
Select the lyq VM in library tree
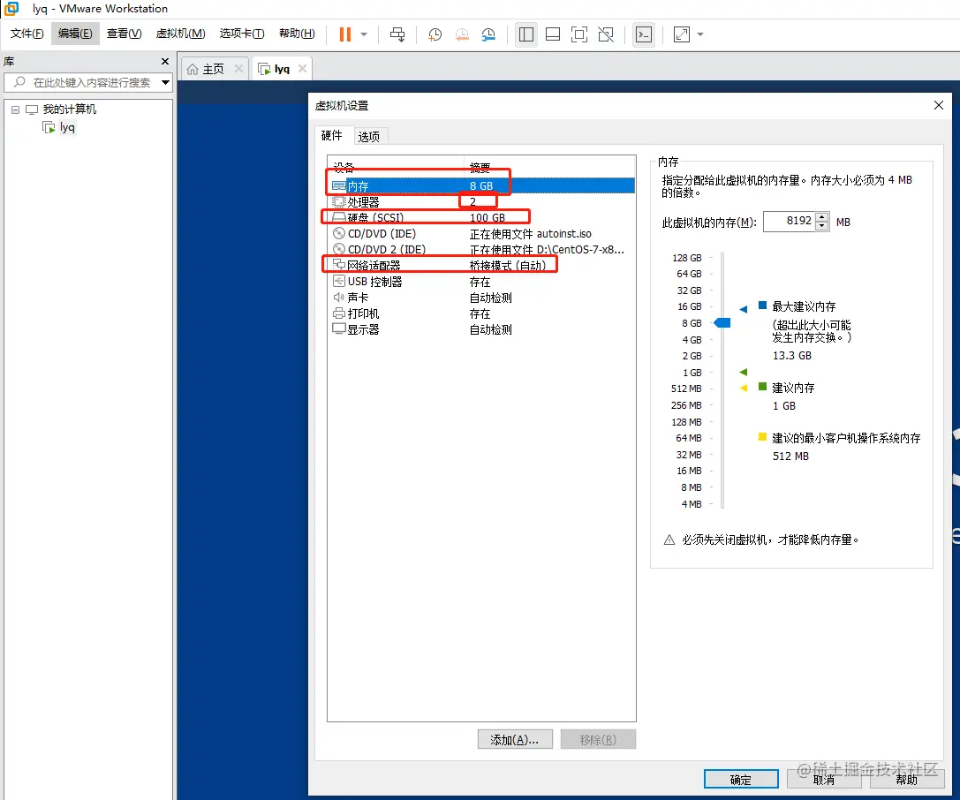point(67,127)
